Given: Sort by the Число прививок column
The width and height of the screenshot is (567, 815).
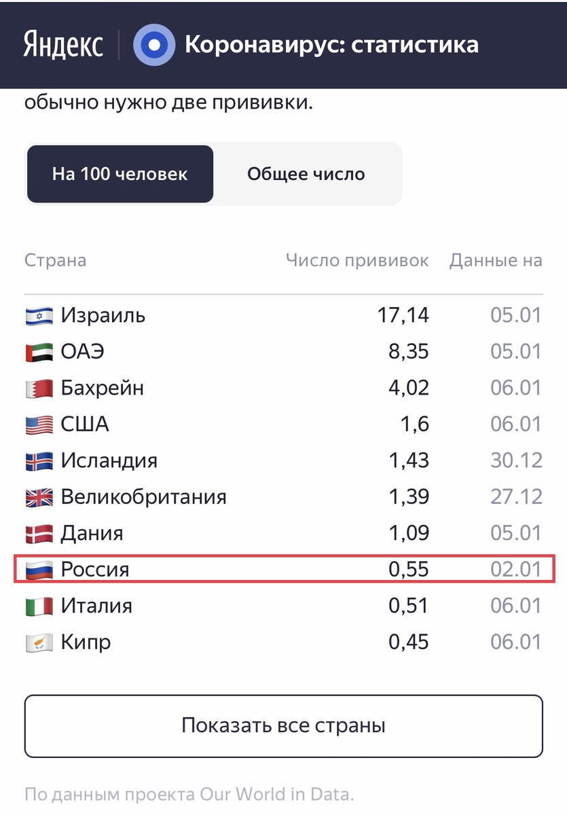Looking at the screenshot, I should tap(358, 260).
